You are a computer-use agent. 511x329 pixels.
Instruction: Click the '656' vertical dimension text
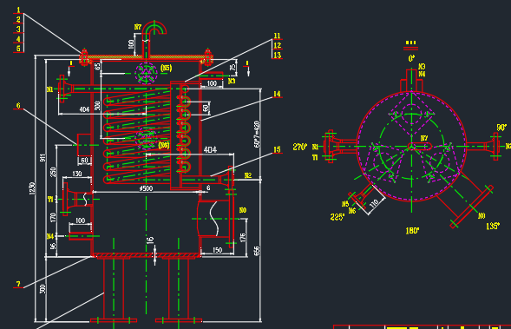coord(257,251)
